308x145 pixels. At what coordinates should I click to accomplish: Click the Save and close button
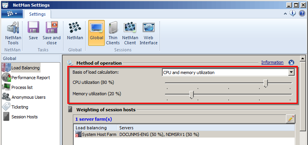(x=52, y=33)
